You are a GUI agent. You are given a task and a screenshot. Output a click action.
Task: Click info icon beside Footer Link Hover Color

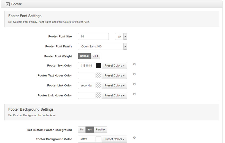click(134, 94)
